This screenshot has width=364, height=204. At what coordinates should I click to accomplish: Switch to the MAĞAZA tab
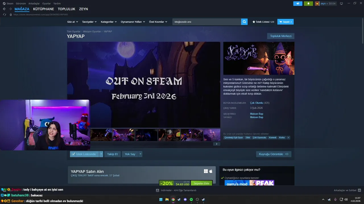coord(22,9)
